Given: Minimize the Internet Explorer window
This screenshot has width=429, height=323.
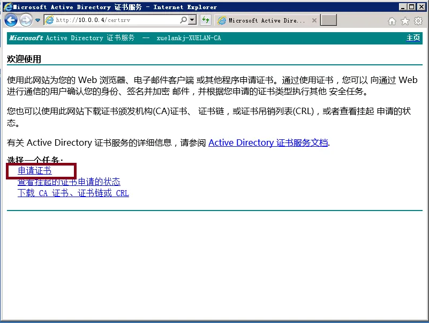Looking at the screenshot, I should 402,7.
